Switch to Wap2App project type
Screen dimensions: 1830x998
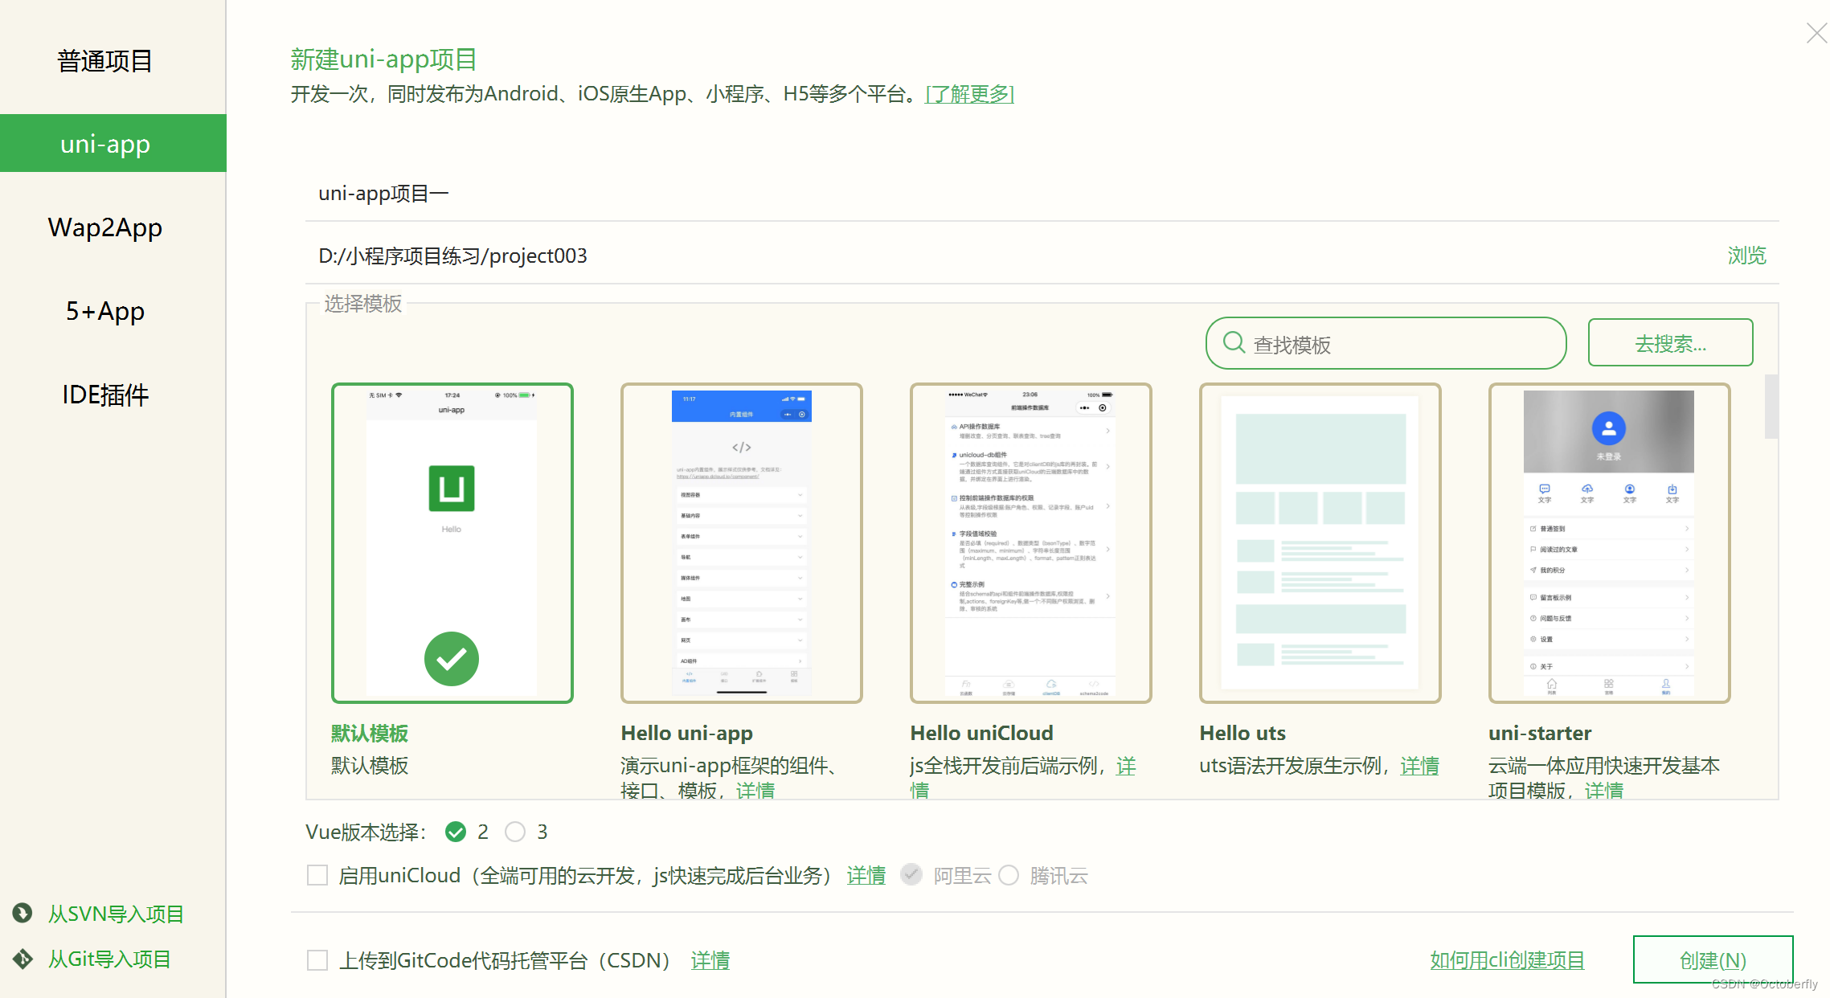pyautogui.click(x=105, y=227)
